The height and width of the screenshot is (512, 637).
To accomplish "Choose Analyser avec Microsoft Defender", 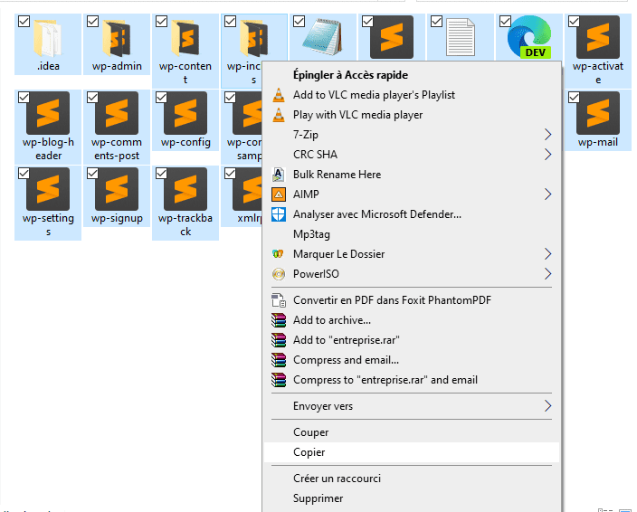I will tap(412, 214).
